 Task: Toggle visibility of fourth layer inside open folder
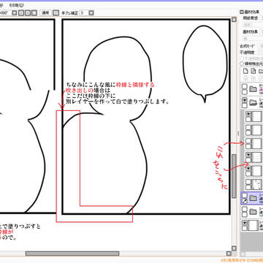coord(248,155)
